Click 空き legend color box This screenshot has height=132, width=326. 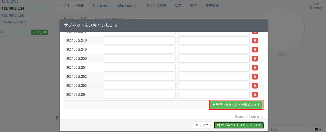[x=311, y=4]
